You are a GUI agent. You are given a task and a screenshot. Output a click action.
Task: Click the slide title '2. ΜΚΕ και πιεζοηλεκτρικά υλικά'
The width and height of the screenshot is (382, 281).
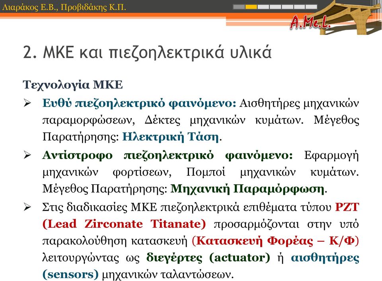click(x=147, y=52)
